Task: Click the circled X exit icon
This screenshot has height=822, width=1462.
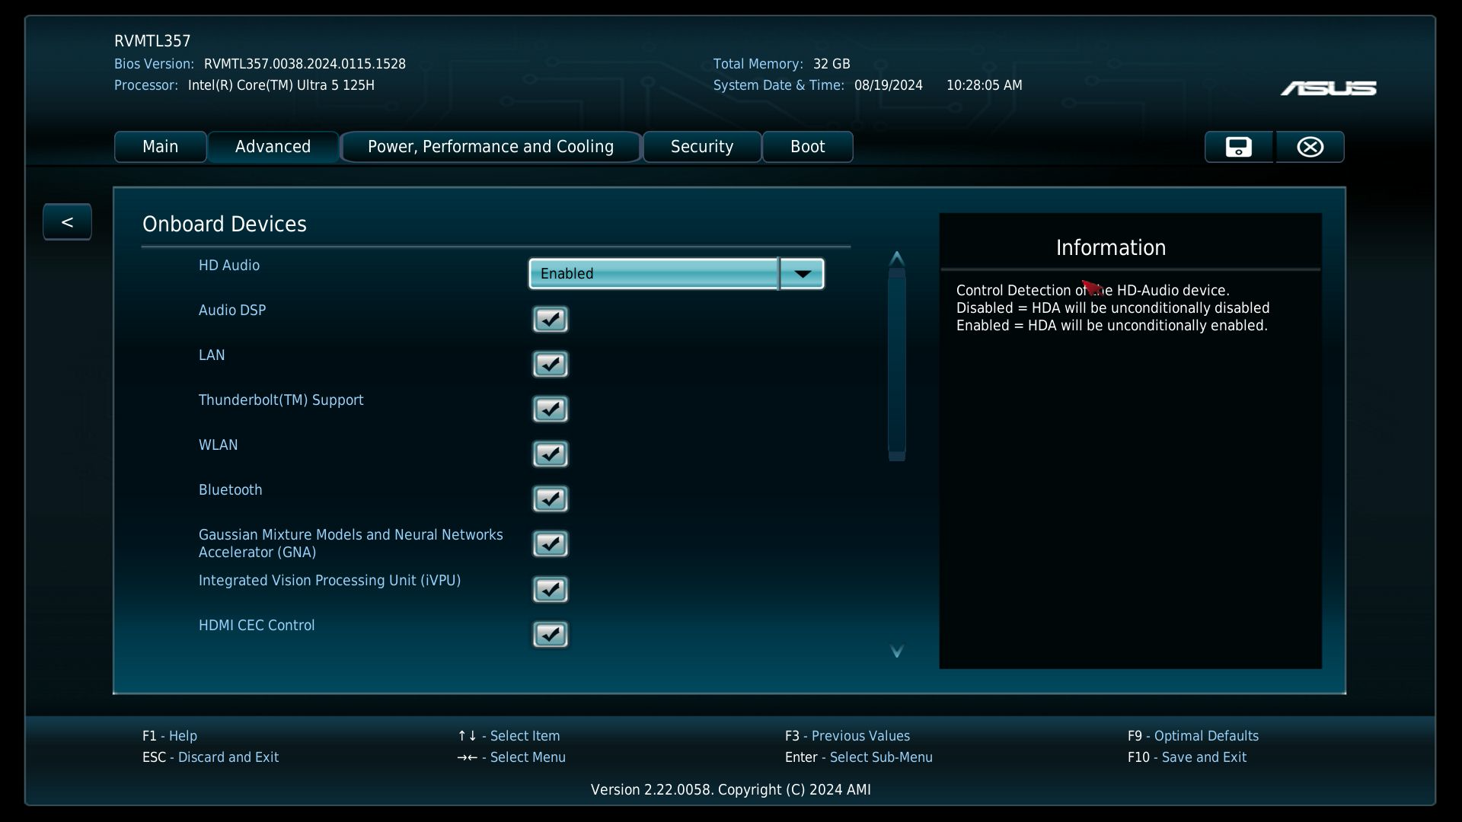Action: click(1310, 147)
